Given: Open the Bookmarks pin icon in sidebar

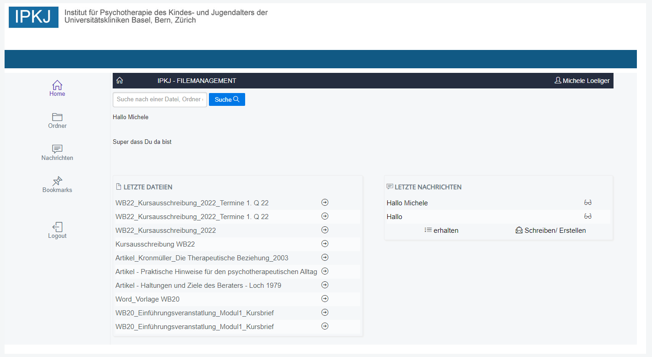Looking at the screenshot, I should tap(57, 181).
